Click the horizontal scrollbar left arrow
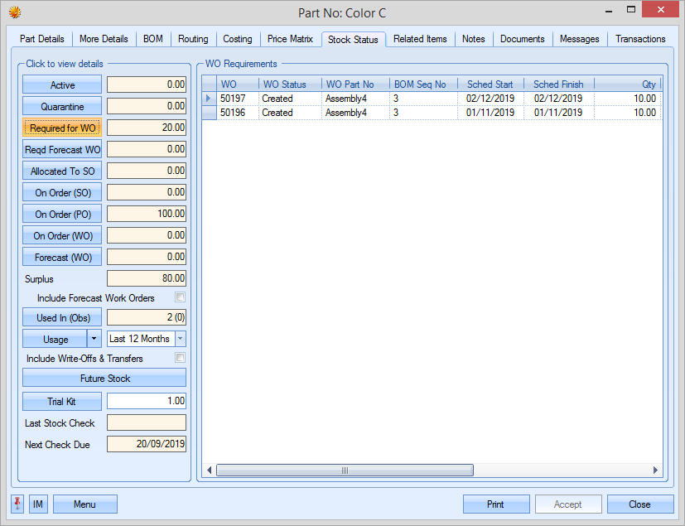The height and width of the screenshot is (526, 685). 210,471
